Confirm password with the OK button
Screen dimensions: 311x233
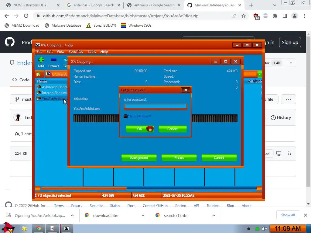pyautogui.click(x=140, y=129)
